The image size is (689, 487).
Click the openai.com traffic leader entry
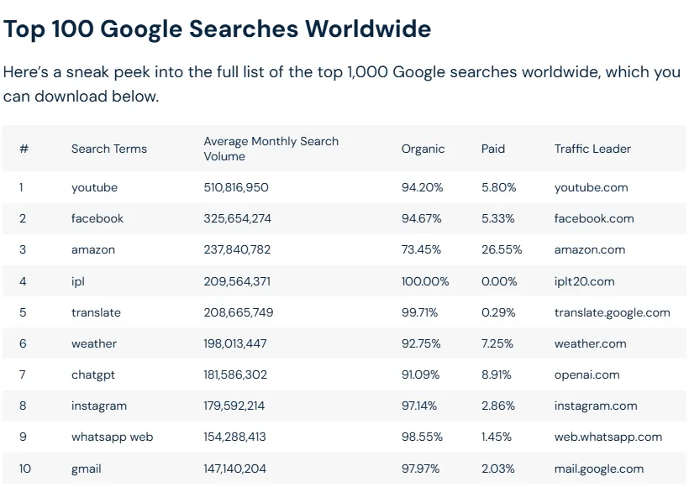click(x=586, y=374)
